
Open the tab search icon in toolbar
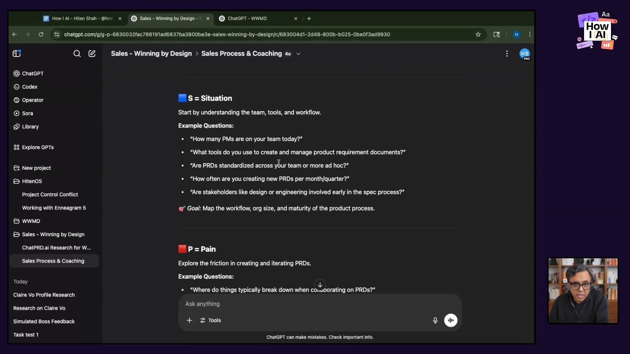point(497,34)
